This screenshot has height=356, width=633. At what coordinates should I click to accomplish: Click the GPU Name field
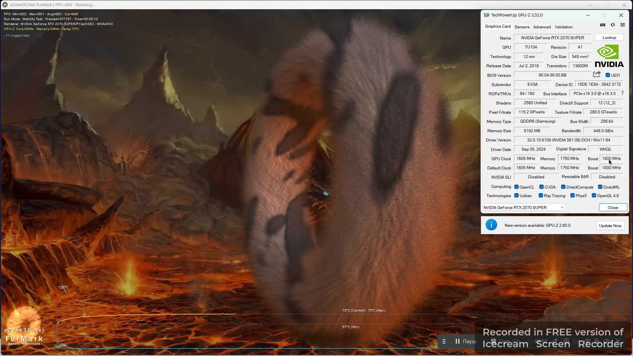point(553,38)
